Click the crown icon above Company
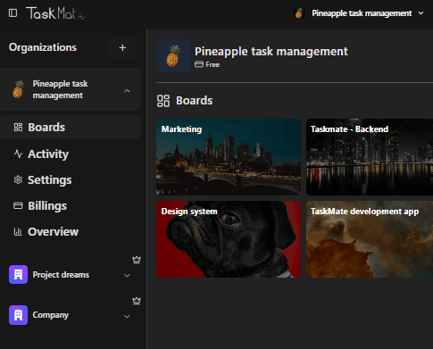Screen dimensions: 433x349 pyautogui.click(x=137, y=301)
